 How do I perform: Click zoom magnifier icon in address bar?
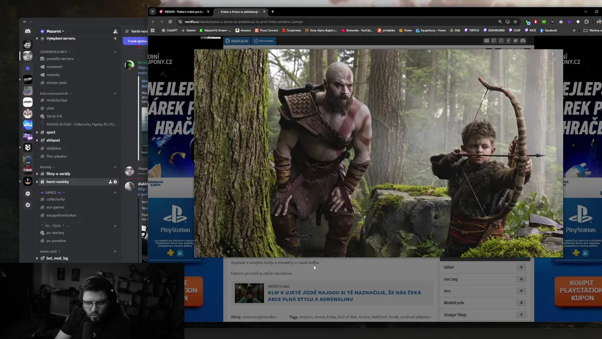coord(499,22)
